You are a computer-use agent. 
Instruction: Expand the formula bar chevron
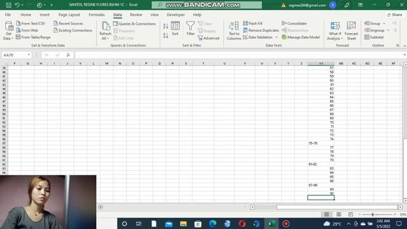coord(404,55)
